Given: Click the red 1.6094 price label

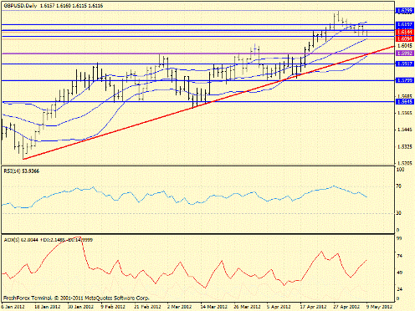Looking at the screenshot, I should [404, 39].
